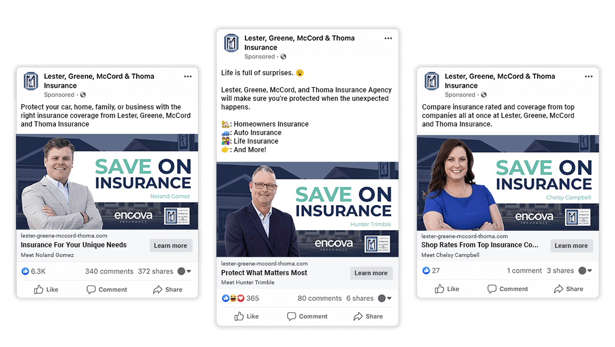Screen dimensions: 615x347
Task: Open the 340 comments link
Action: pyautogui.click(x=109, y=271)
